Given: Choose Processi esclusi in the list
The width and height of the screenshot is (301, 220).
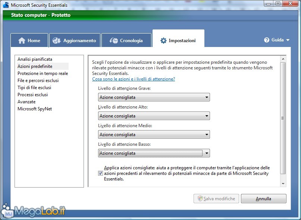Looking at the screenshot, I should (32, 95).
